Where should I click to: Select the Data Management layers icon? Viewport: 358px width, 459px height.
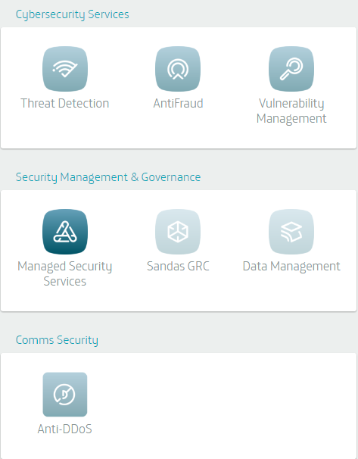point(291,232)
